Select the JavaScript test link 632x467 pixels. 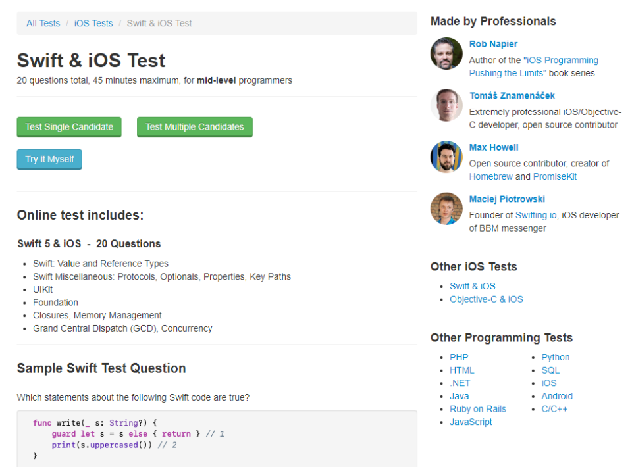coord(471,422)
